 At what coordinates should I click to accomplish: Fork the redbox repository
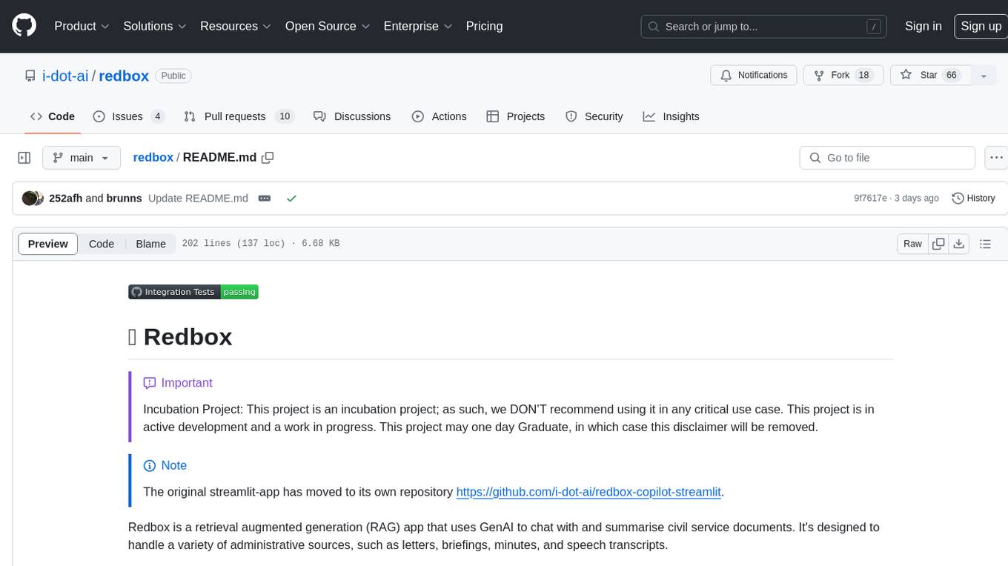843,76
